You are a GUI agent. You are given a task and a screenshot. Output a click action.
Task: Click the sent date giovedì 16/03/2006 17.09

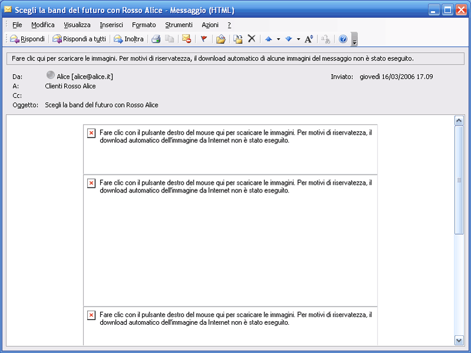click(396, 76)
